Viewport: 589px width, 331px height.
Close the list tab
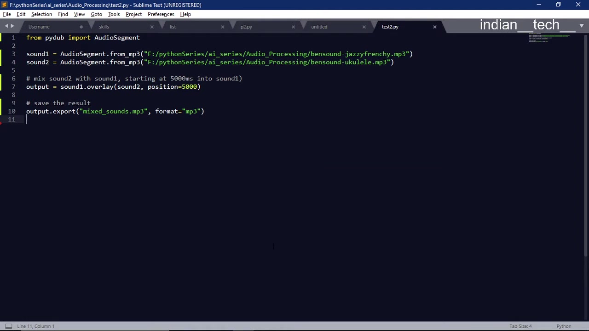(x=223, y=27)
